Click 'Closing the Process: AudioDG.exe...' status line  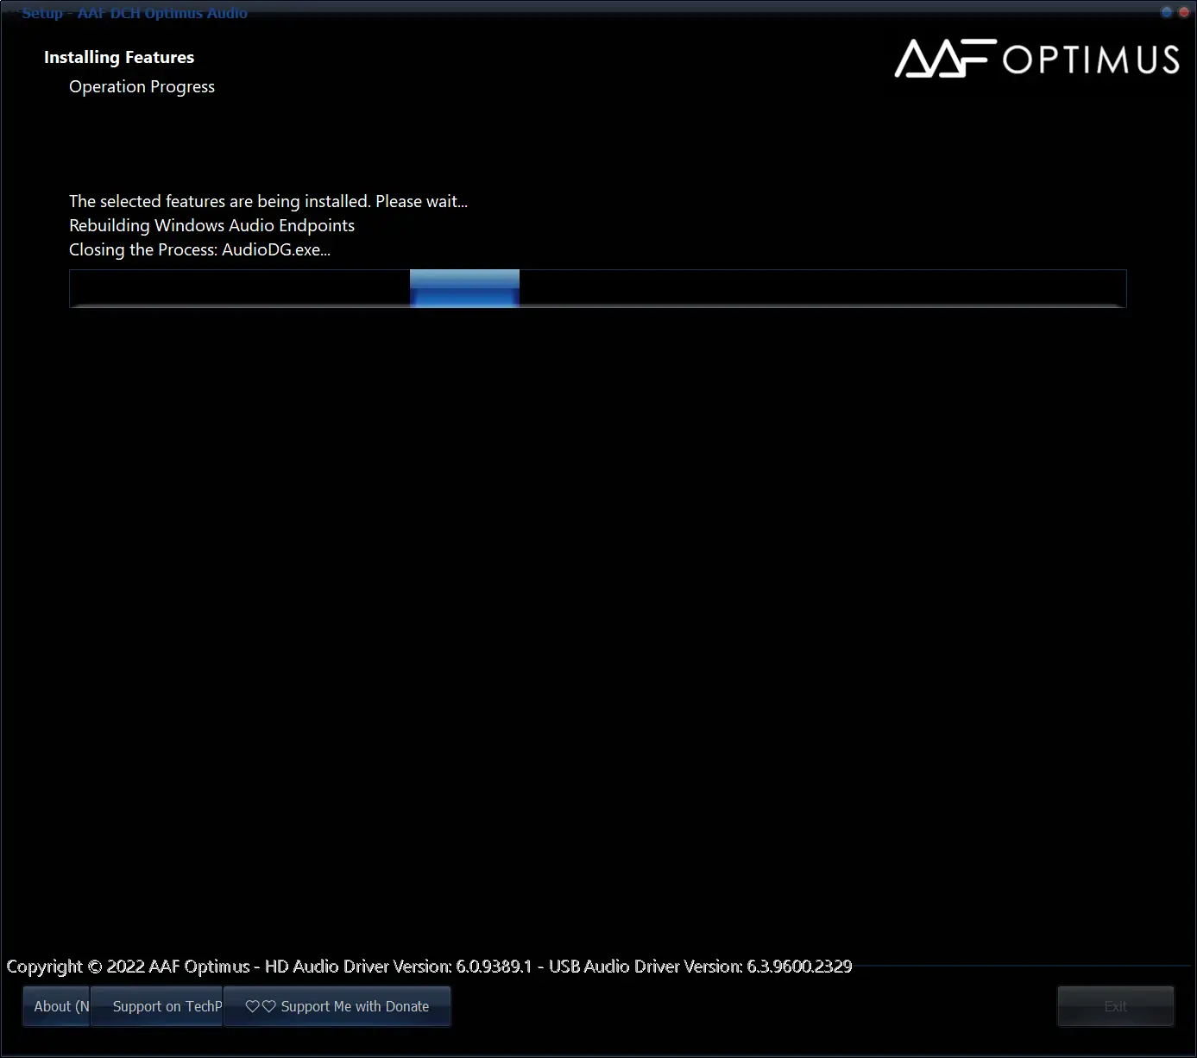(199, 249)
